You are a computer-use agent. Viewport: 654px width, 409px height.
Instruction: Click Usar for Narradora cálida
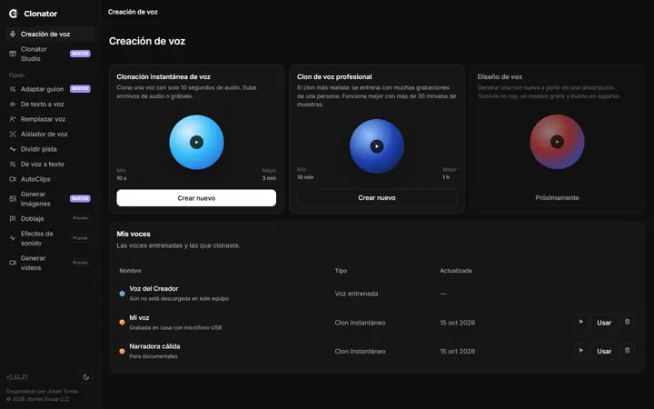pyautogui.click(x=604, y=352)
